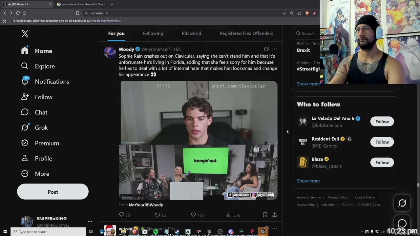Follow La Velada Del Año 6
Image resolution: width=420 pixels, height=236 pixels.
(382, 122)
